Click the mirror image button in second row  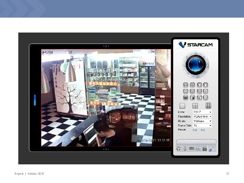(192, 91)
